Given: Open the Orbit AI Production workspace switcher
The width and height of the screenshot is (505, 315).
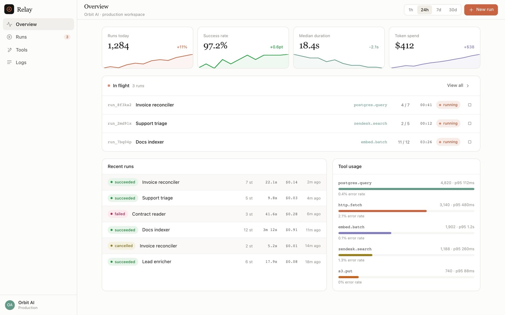Looking at the screenshot, I should (x=38, y=305).
